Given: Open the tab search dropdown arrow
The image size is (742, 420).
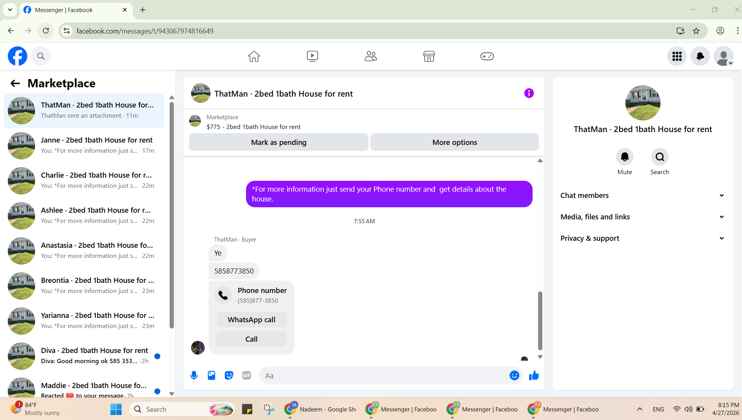Looking at the screenshot, I should [x=10, y=10].
